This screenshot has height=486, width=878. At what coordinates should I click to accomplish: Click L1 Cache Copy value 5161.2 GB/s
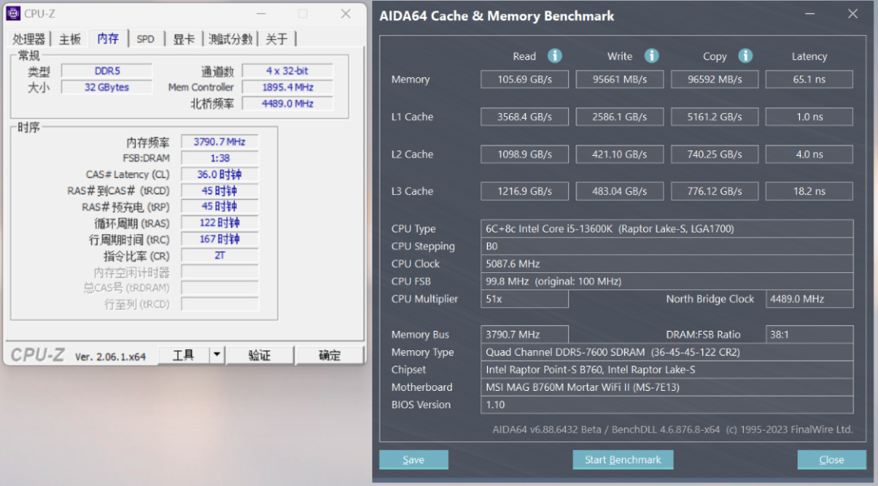[x=715, y=117]
